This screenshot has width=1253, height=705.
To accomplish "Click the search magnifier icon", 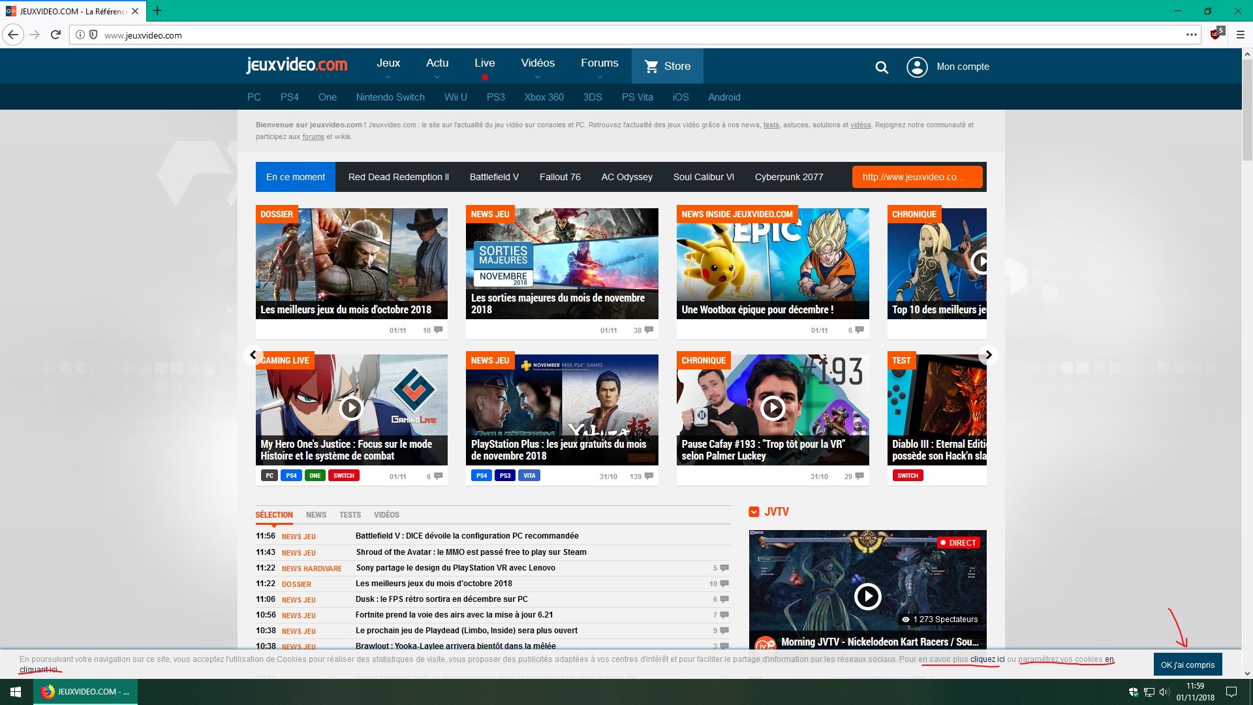I will point(882,67).
